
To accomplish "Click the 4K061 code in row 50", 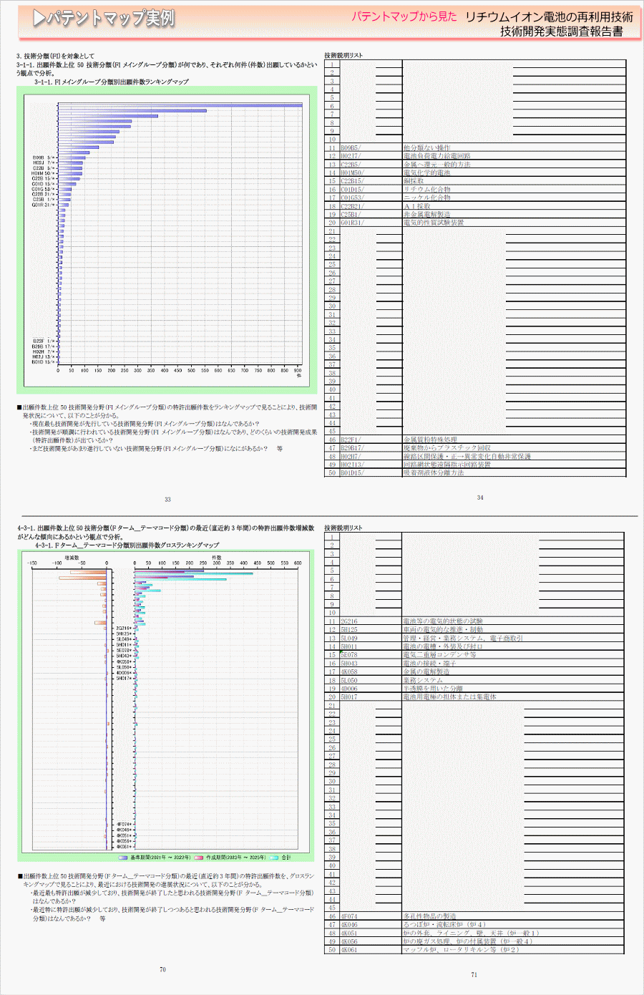I will pyautogui.click(x=349, y=949).
